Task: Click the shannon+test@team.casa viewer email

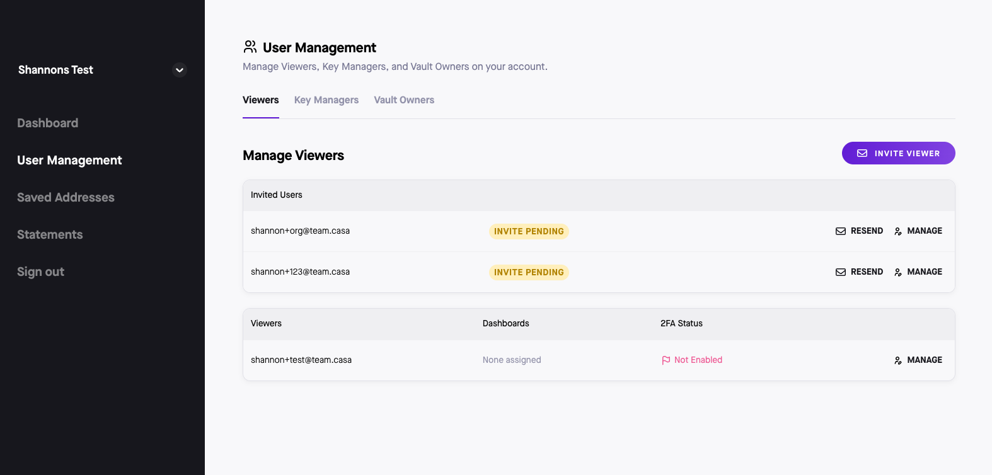Action: tap(301, 360)
